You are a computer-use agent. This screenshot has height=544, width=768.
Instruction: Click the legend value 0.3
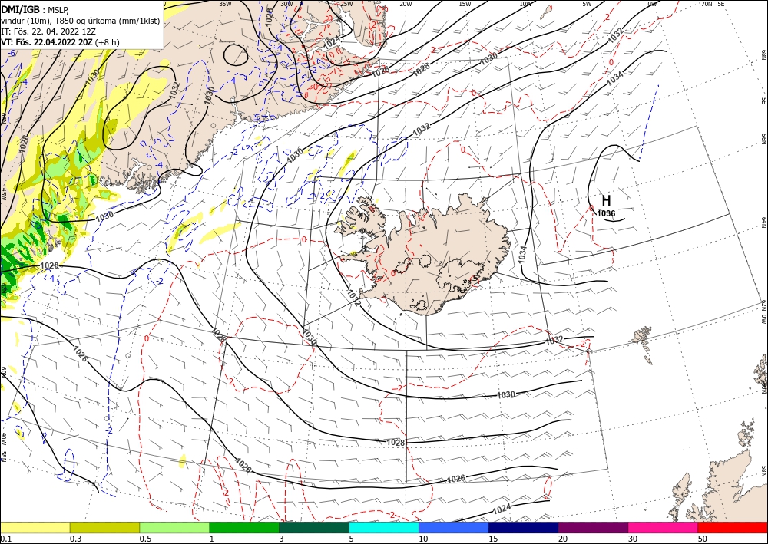coord(75,539)
